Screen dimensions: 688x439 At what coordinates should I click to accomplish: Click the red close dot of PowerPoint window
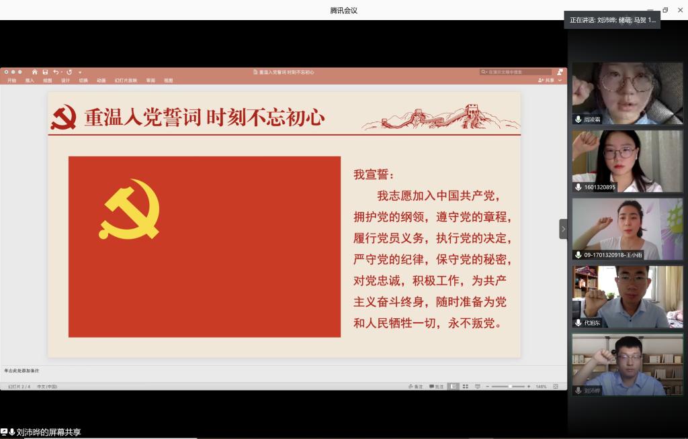6,72
